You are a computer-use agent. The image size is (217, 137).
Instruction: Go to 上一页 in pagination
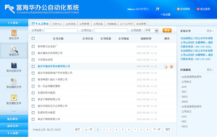pyautogui.click(x=88, y=130)
